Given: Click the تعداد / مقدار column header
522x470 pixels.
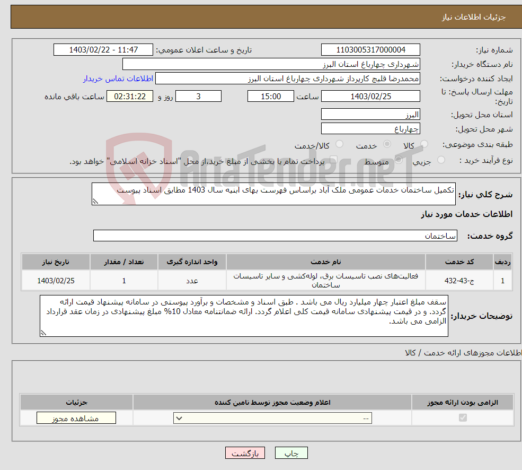Looking at the screenshot, I should click(x=124, y=262).
